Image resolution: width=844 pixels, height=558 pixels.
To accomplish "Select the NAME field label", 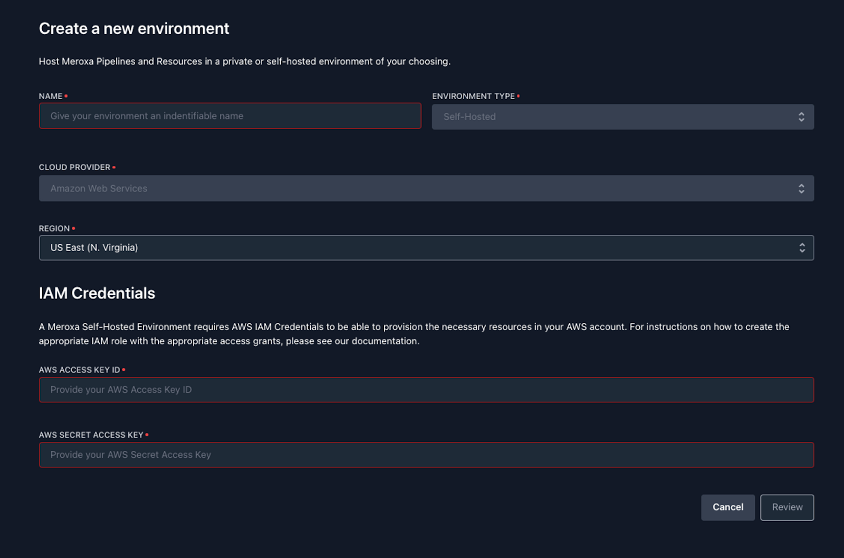I will tap(50, 95).
